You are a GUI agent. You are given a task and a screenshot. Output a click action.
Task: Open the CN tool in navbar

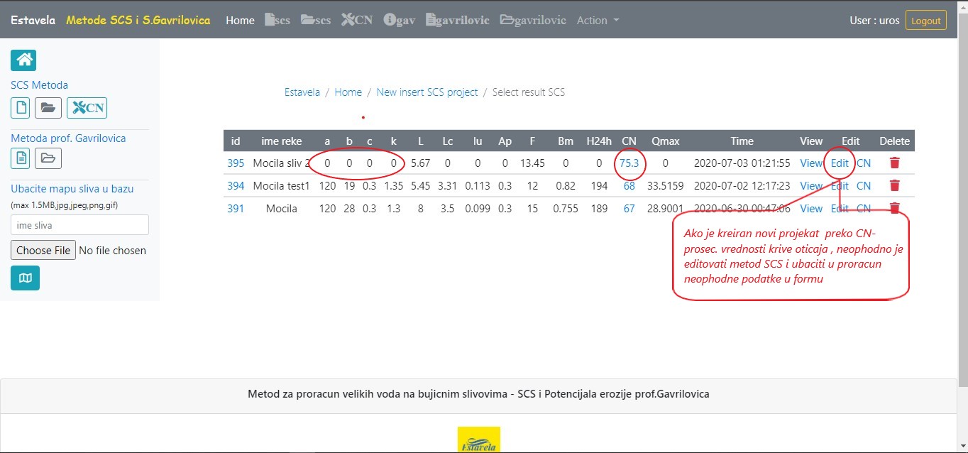357,21
